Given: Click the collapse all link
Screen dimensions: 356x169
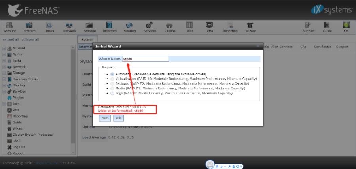Looking at the screenshot, I should [30, 39].
